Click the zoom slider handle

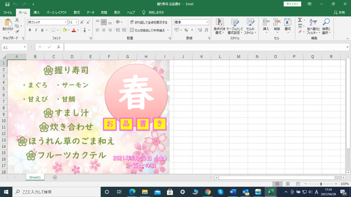321,184
